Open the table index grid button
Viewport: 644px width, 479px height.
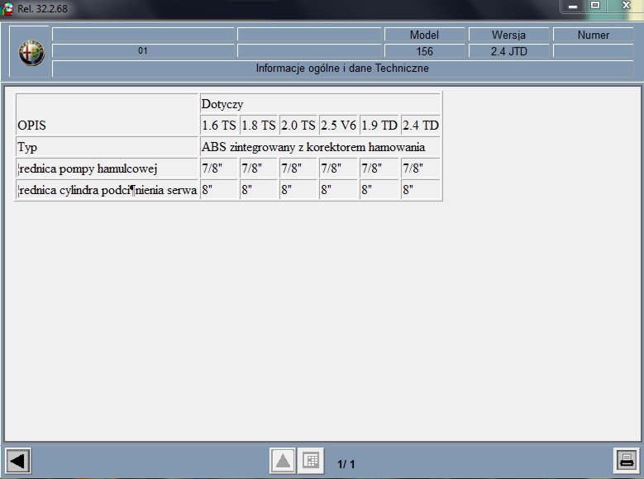[311, 461]
